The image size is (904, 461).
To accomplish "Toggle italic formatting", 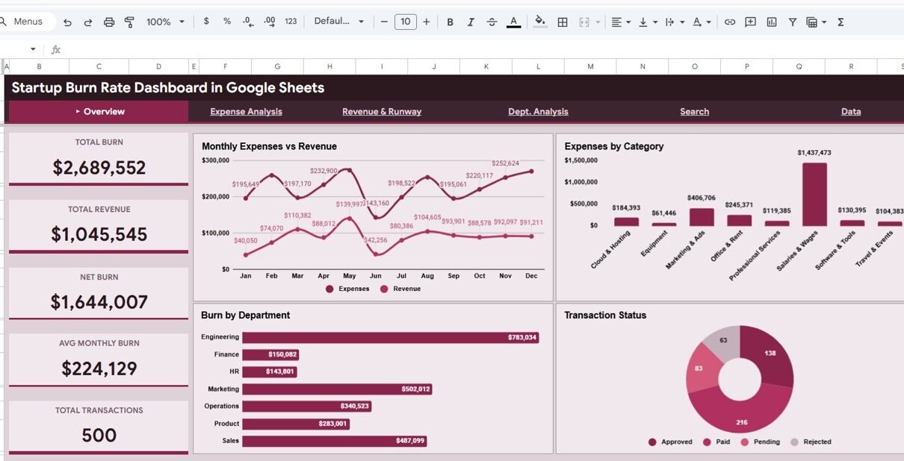I will pyautogui.click(x=471, y=22).
